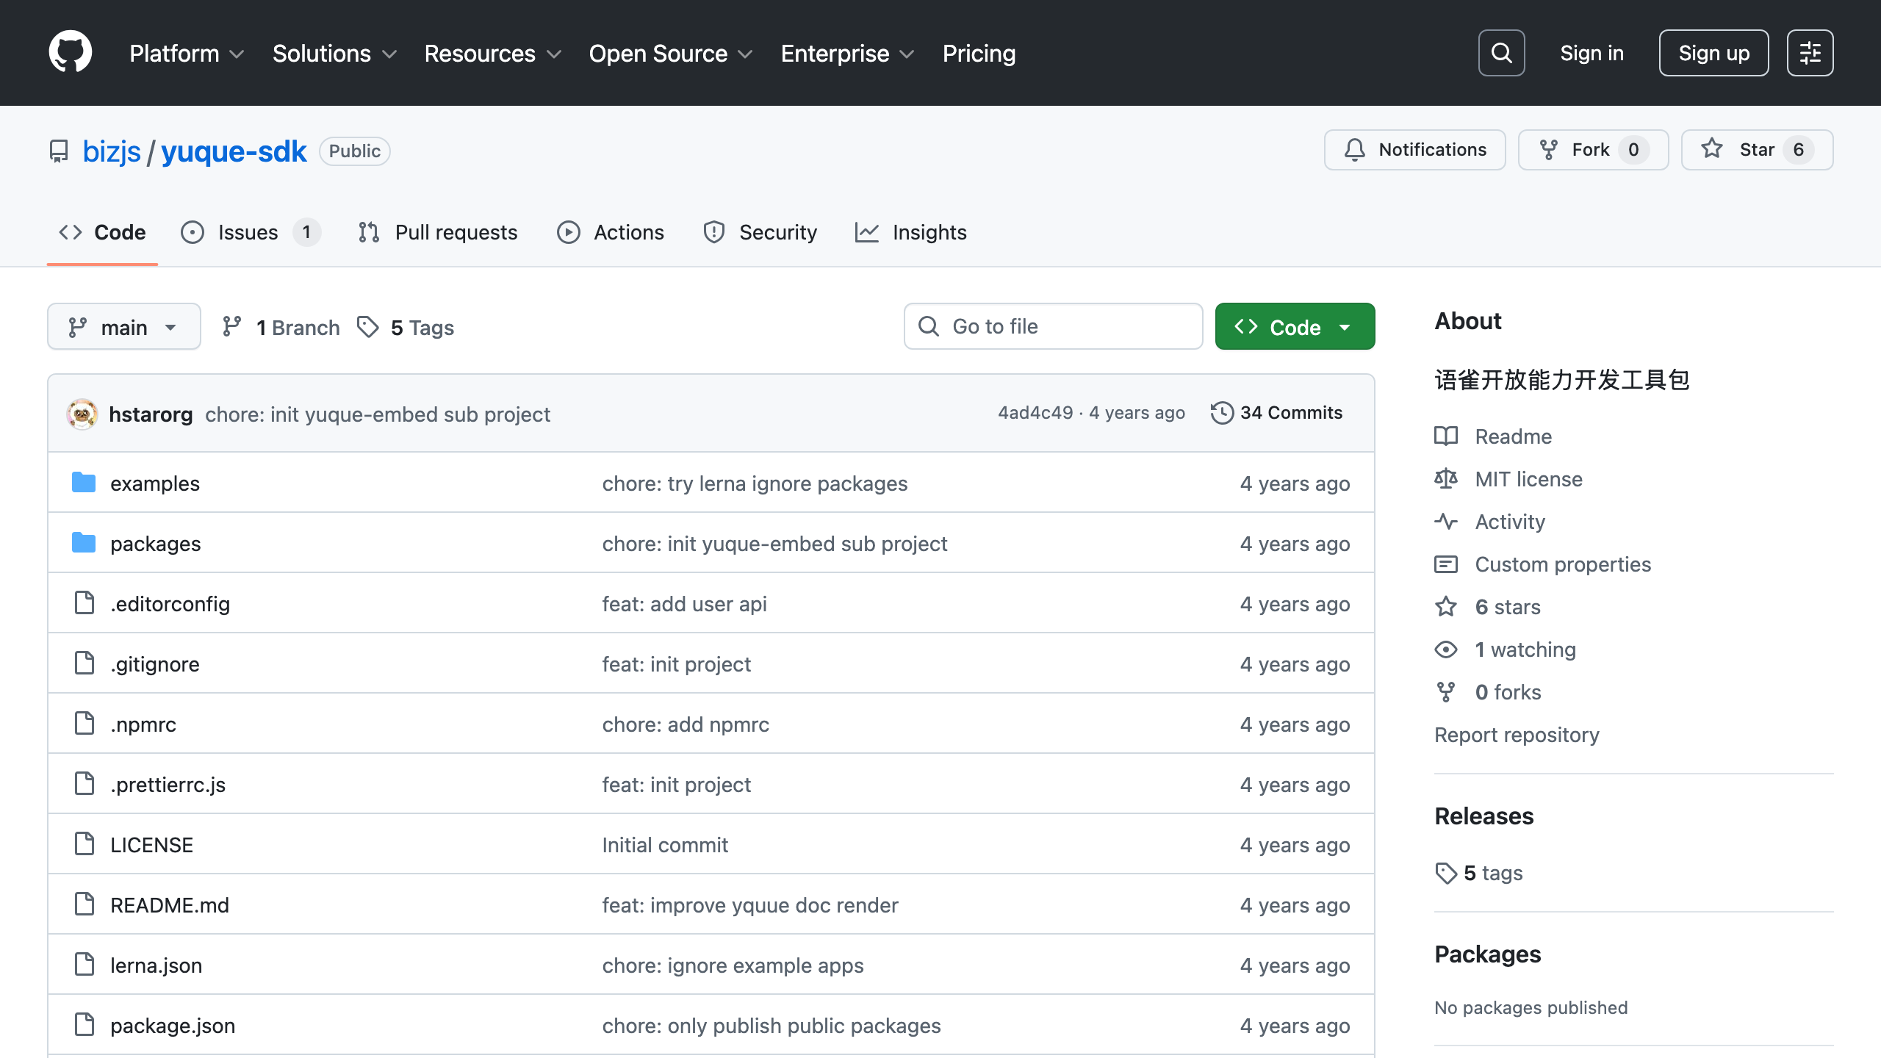Click the search magnifier icon
The width and height of the screenshot is (1881, 1058).
pos(1501,53)
